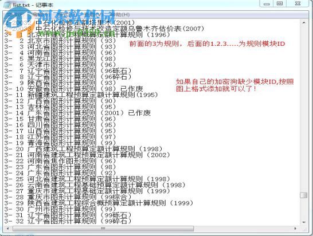The width and height of the screenshot is (313, 236).
Task: Click row 3- 22 河南省焦作图形规则 (96)
Action: point(60,161)
